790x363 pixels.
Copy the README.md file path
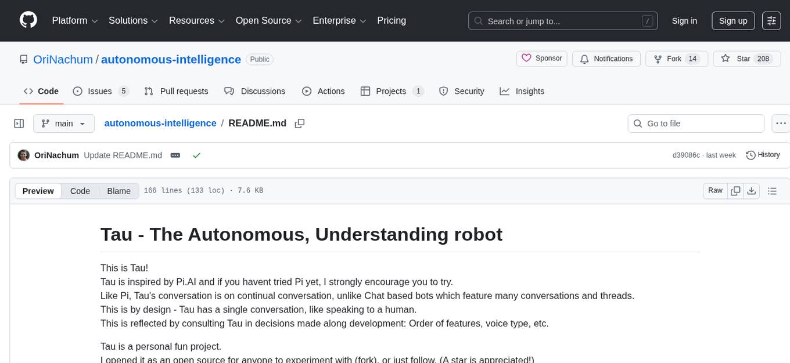pyautogui.click(x=300, y=123)
